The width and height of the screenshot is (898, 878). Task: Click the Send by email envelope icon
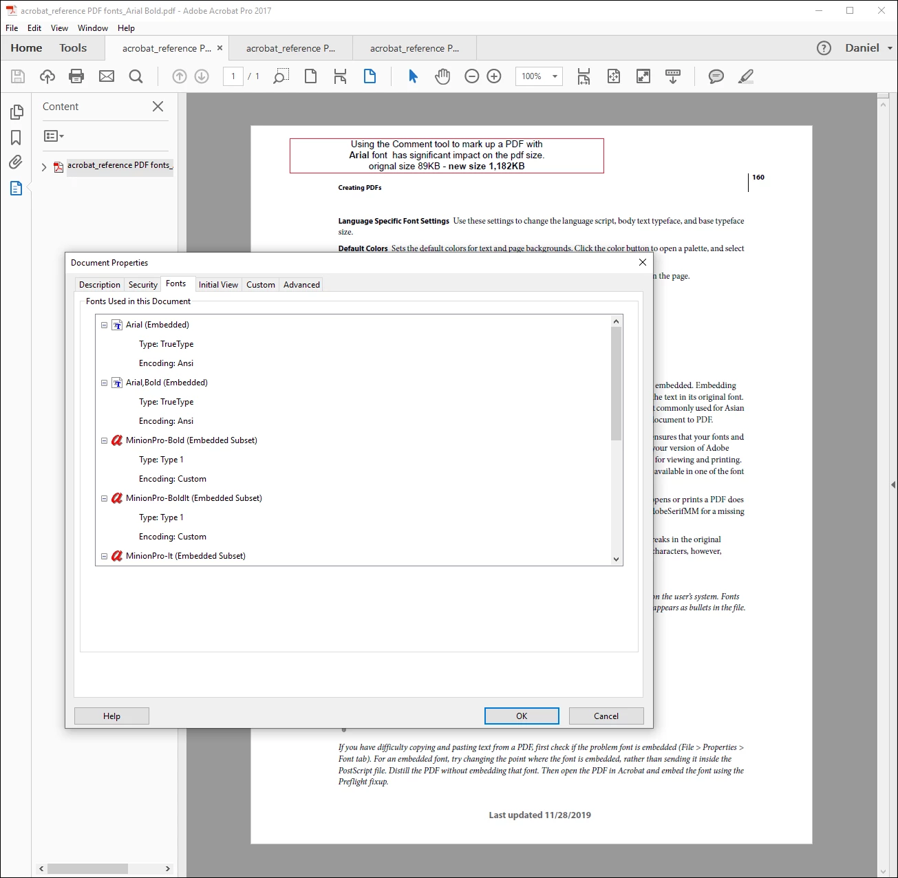click(107, 76)
